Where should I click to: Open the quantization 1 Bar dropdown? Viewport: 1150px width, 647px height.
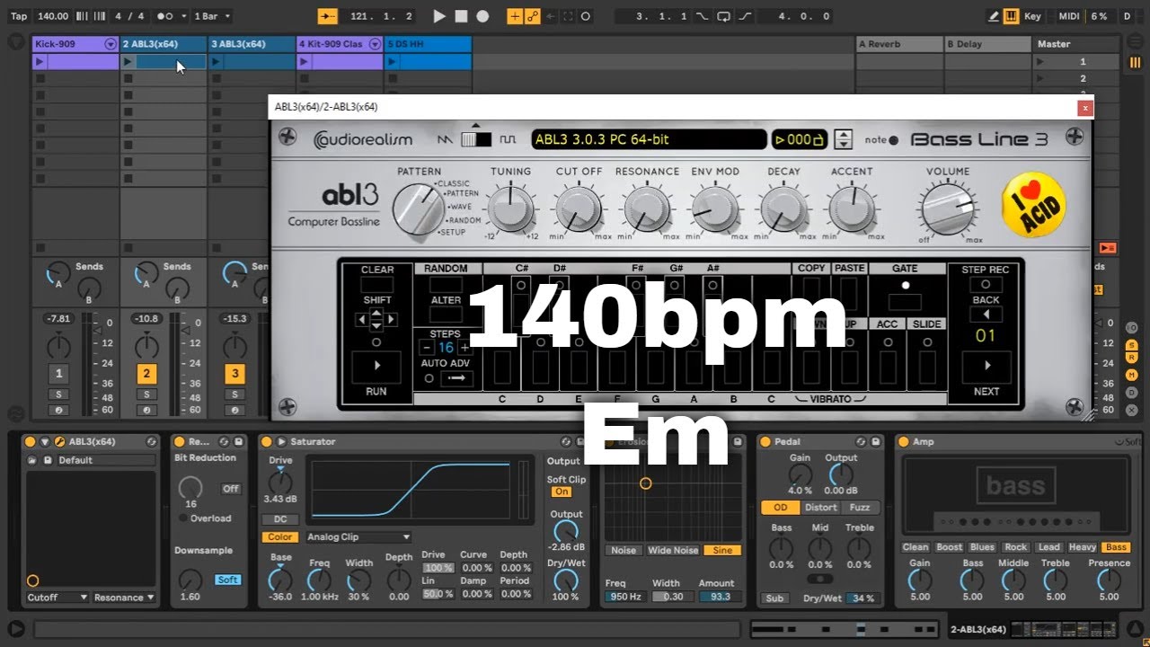pyautogui.click(x=213, y=16)
